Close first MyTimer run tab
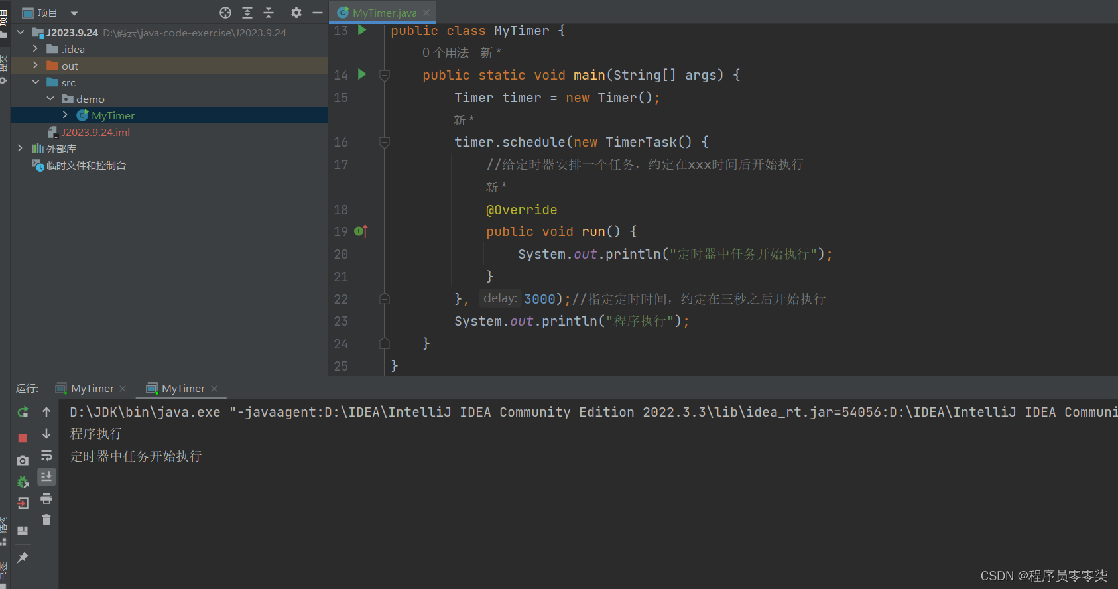Screen dimensions: 1118x589 point(123,389)
